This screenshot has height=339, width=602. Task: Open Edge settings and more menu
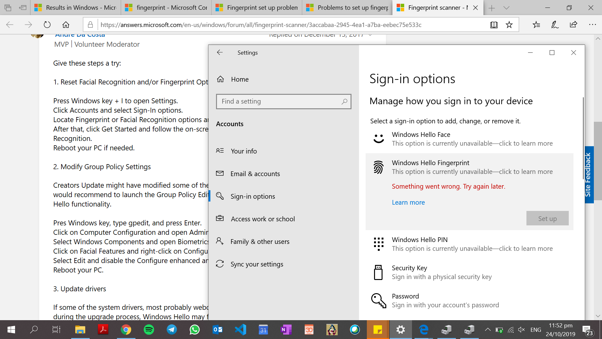(592, 24)
